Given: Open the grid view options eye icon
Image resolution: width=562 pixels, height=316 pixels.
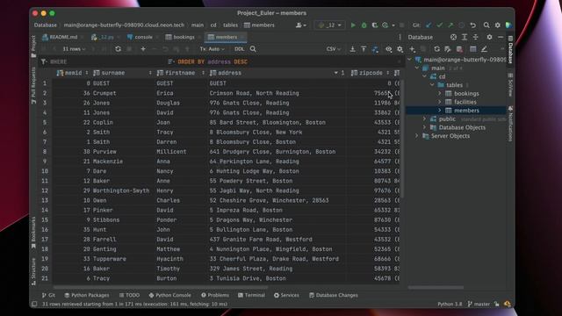Looking at the screenshot, I should (388, 49).
